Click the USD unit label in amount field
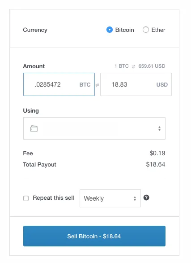The height and width of the screenshot is (263, 191). pos(162,84)
